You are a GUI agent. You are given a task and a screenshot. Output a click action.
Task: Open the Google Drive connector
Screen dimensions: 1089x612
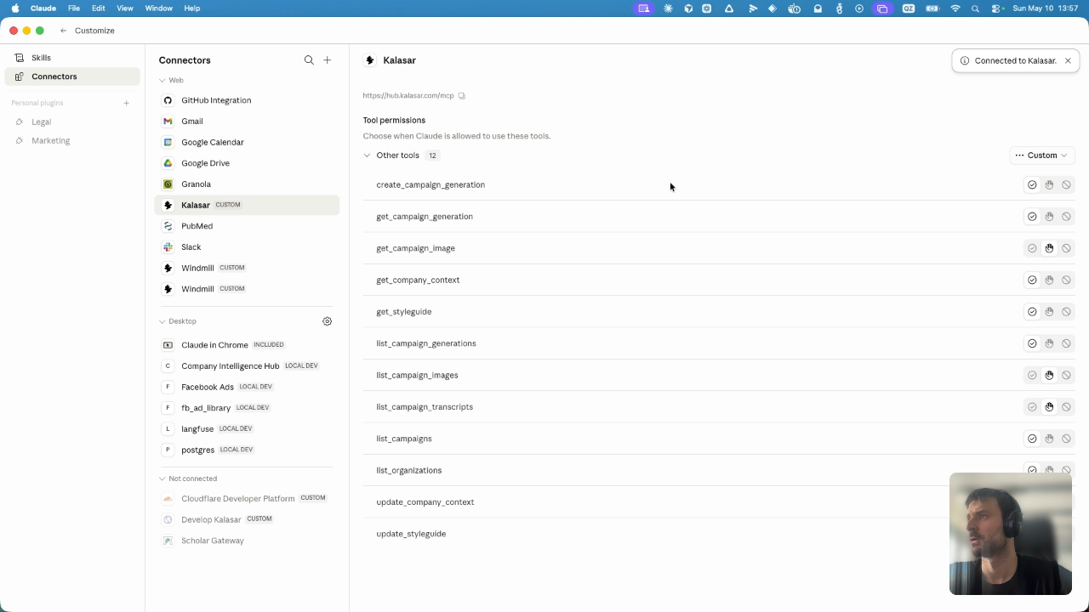point(247,163)
